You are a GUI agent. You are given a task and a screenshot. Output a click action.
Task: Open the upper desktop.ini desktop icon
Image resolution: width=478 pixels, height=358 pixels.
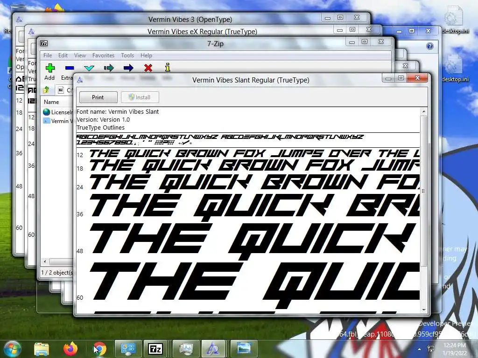coord(455,20)
